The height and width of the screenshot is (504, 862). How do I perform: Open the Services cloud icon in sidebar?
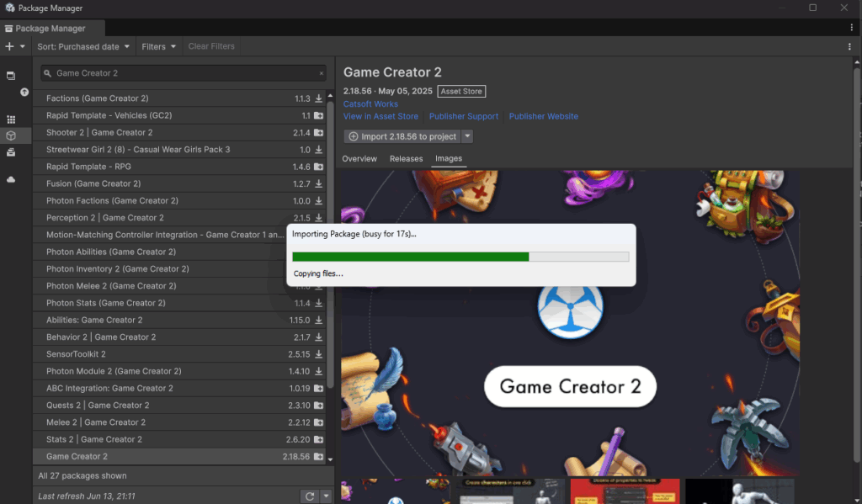coord(10,180)
